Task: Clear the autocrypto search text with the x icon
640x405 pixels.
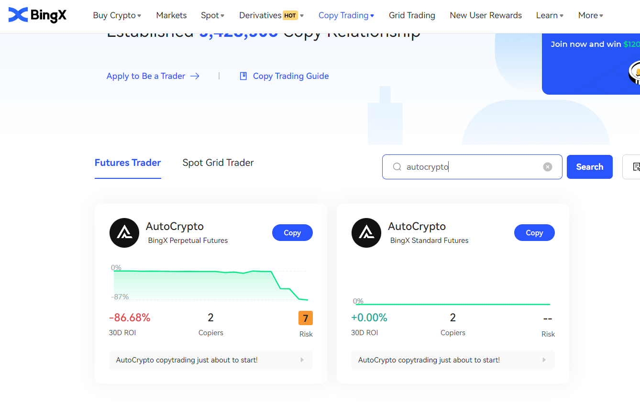Action: click(x=547, y=166)
